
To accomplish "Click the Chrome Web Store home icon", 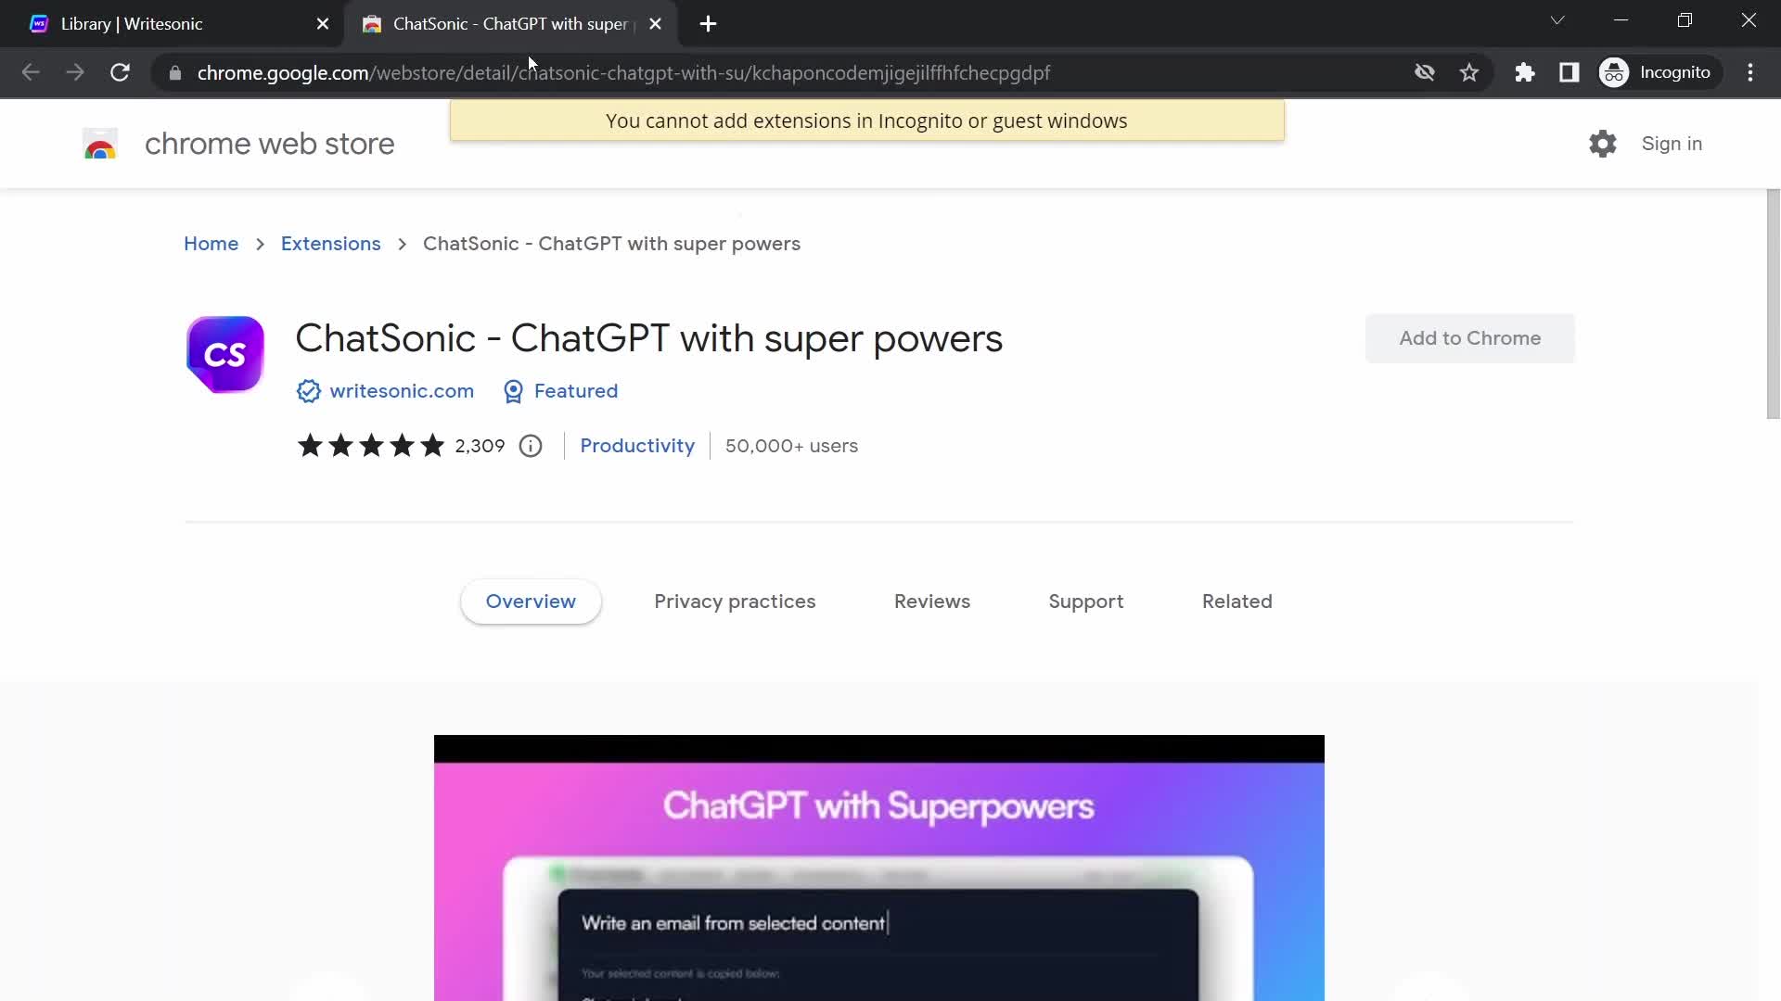I will click(x=96, y=145).
